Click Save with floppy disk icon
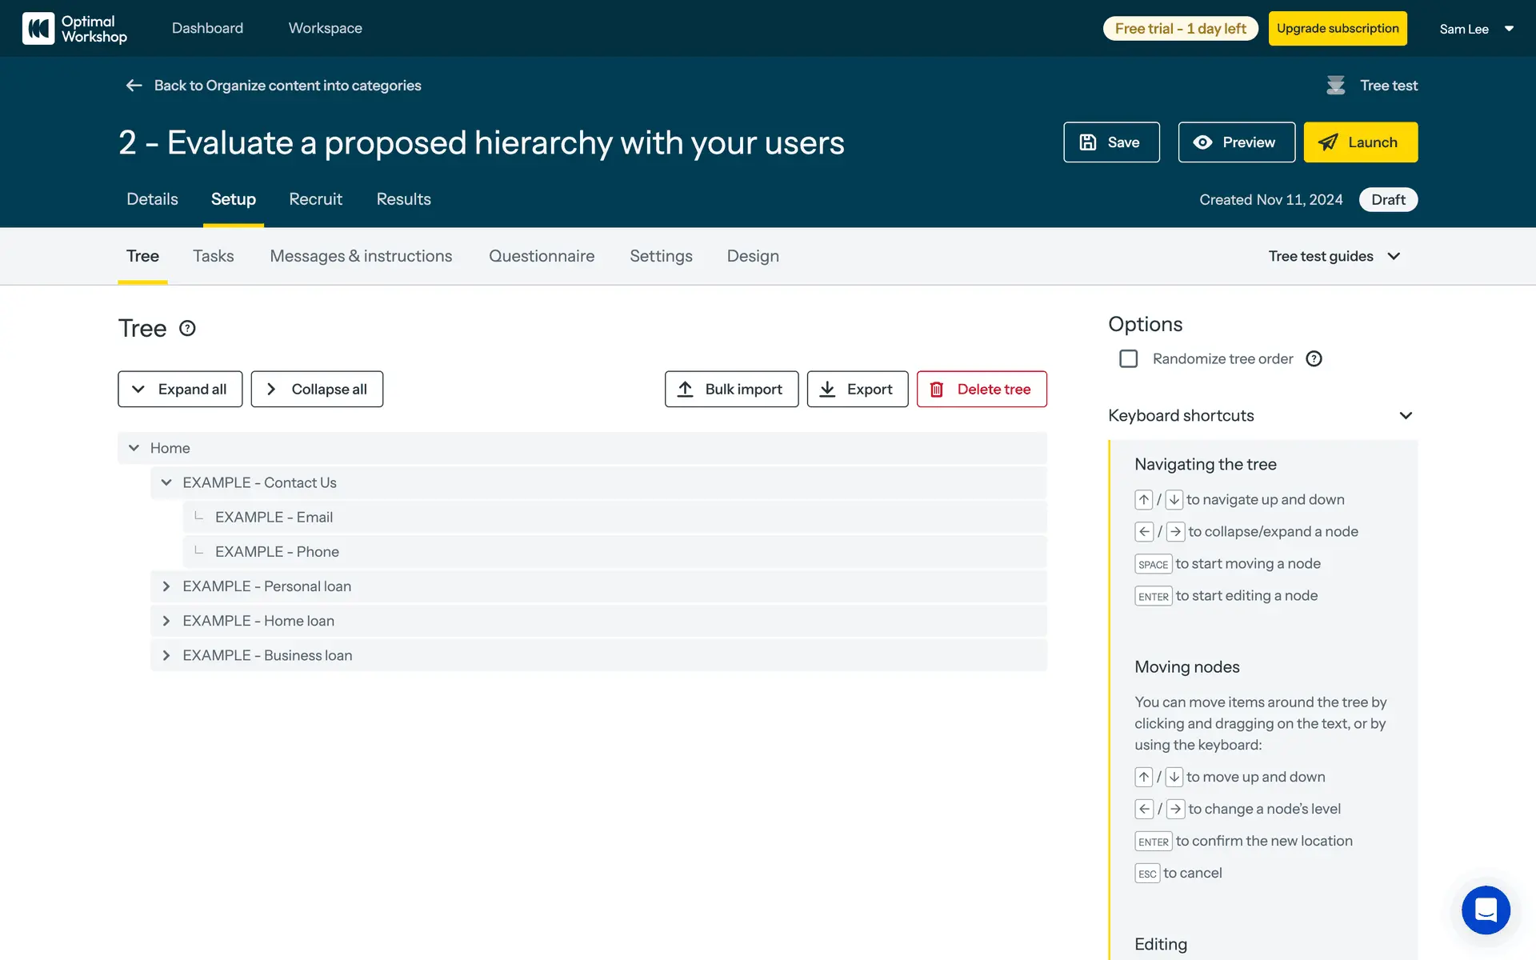 pyautogui.click(x=1110, y=142)
